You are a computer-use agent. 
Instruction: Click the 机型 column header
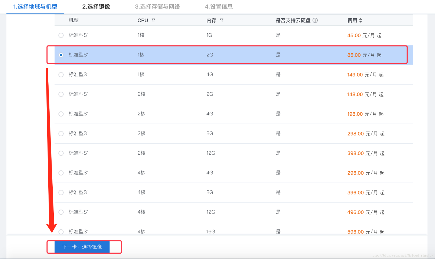[74, 20]
